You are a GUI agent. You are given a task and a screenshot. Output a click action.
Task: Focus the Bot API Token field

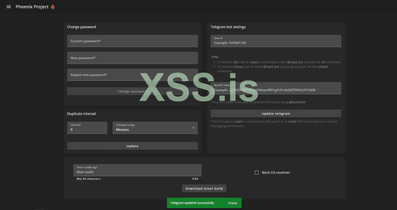tap(276, 88)
